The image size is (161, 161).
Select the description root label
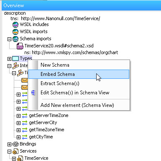15,13
